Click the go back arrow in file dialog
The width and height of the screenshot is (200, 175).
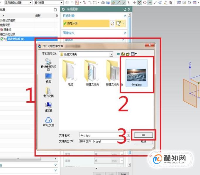pyautogui.click(x=118, y=54)
